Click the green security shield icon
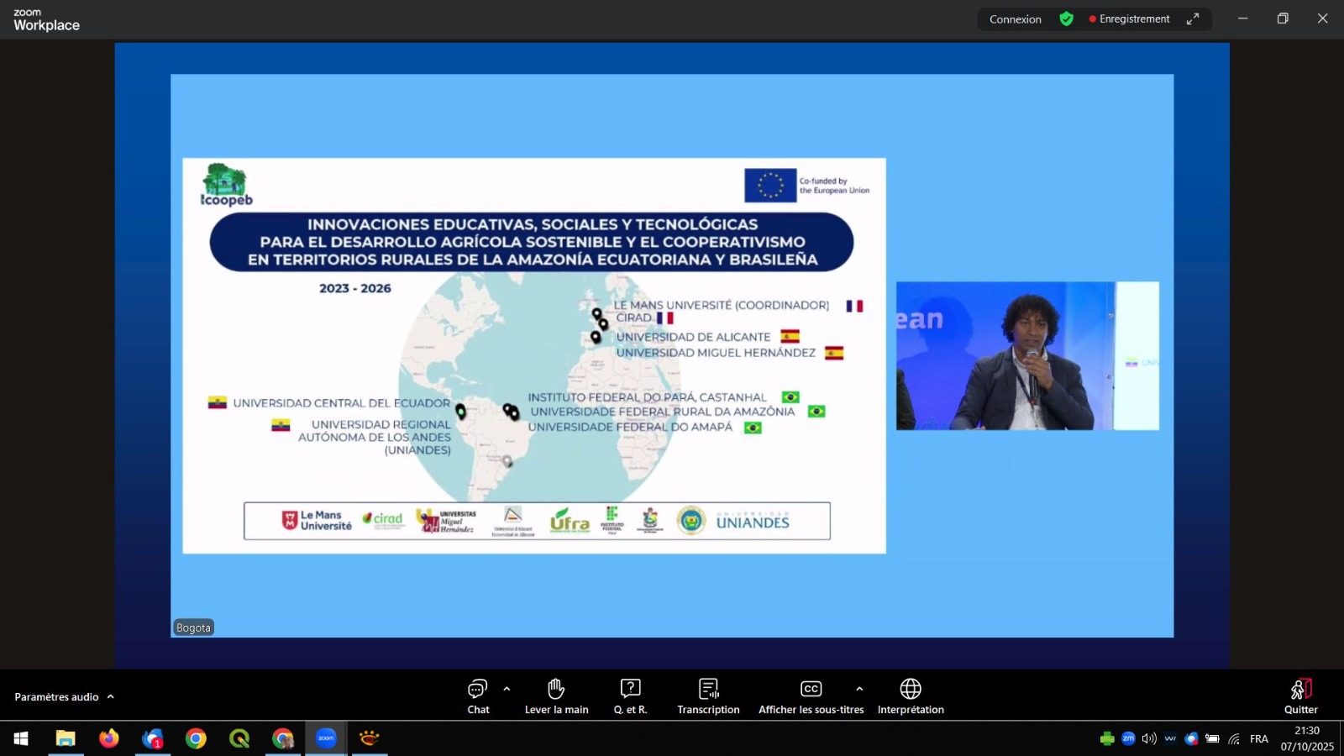 (x=1066, y=18)
